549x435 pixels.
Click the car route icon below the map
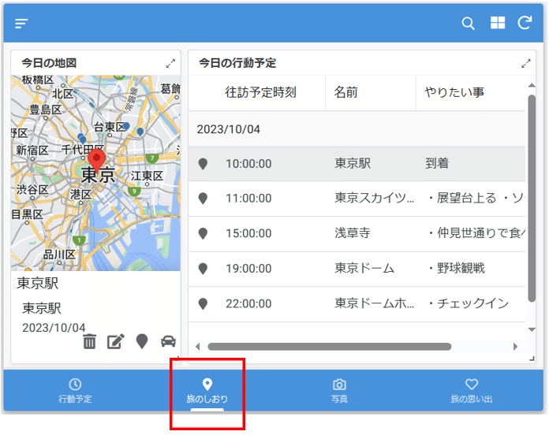click(x=168, y=341)
